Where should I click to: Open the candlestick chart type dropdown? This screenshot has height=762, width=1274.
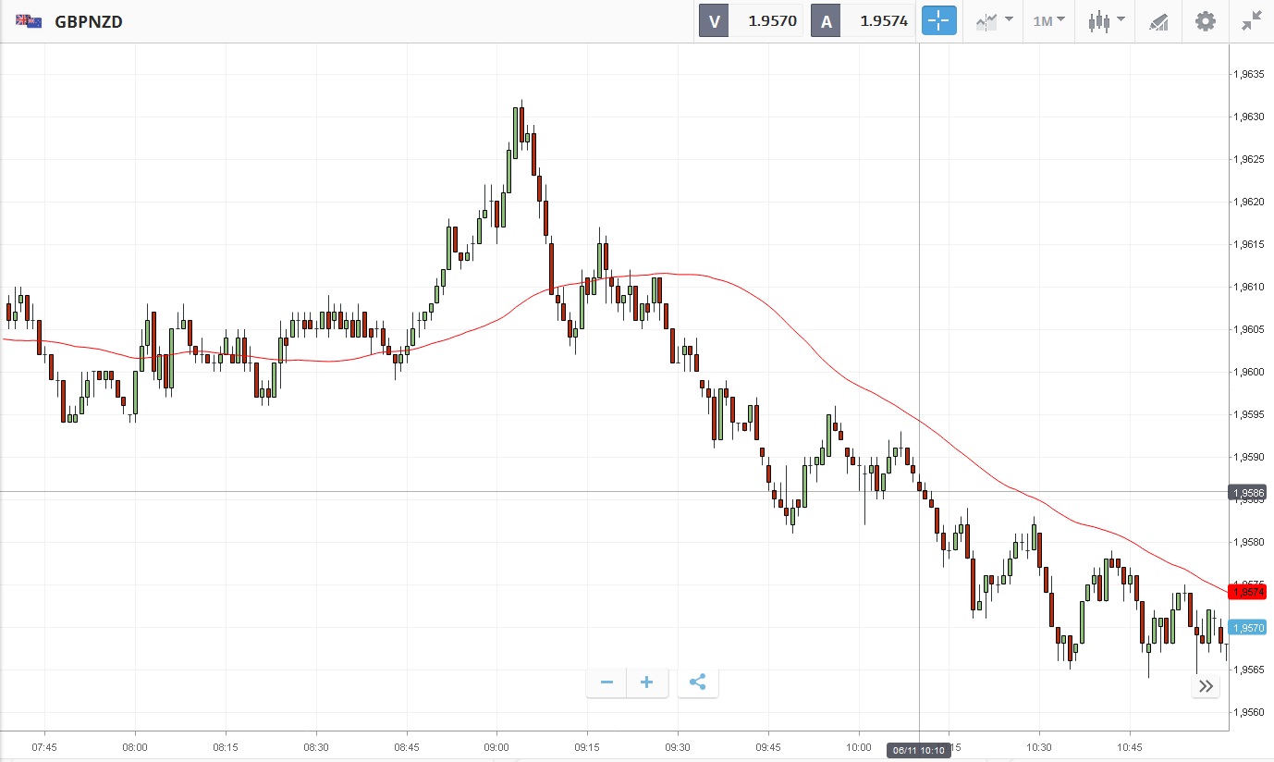(1106, 20)
